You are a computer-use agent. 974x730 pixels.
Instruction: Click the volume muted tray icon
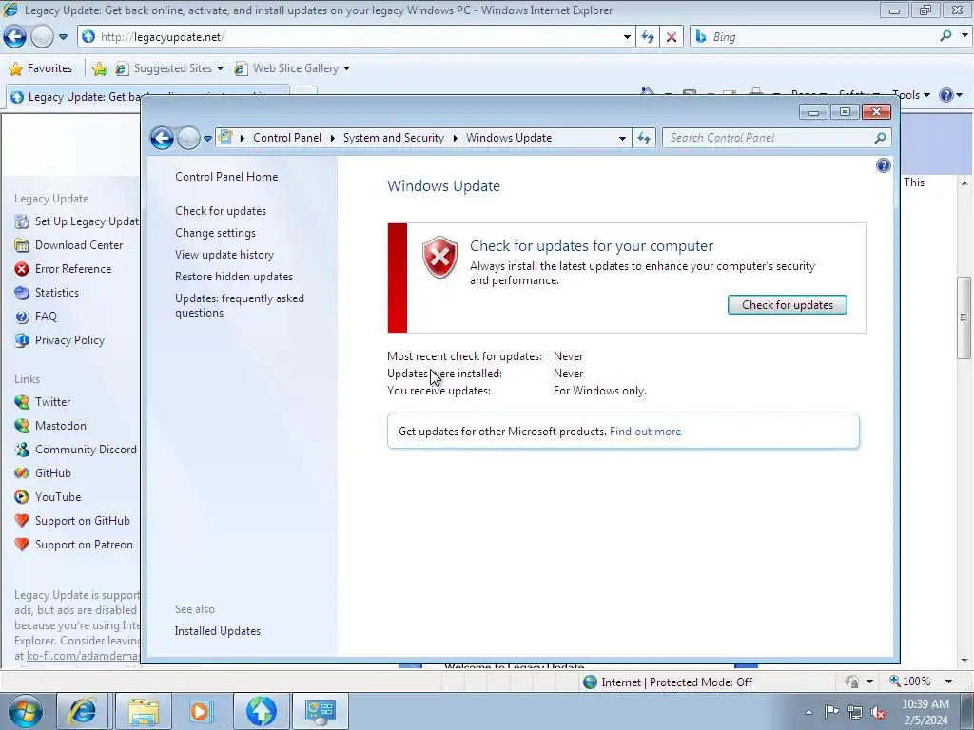pos(878,712)
